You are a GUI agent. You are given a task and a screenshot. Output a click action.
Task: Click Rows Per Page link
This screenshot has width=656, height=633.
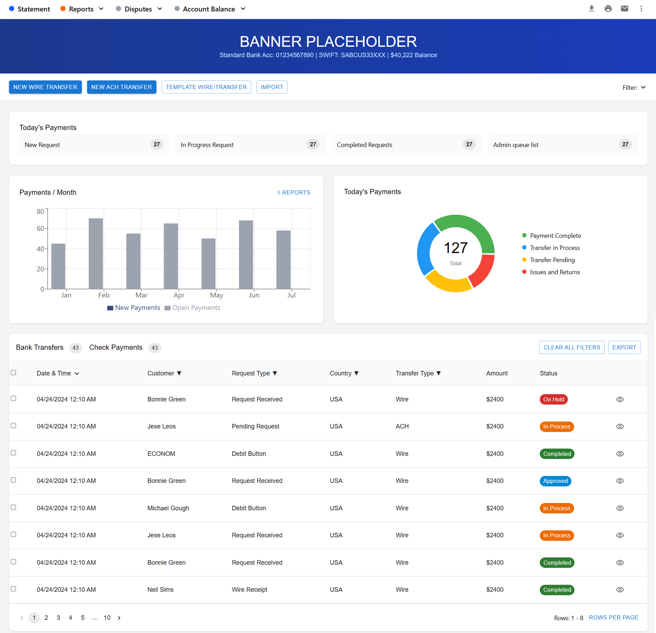pyautogui.click(x=613, y=617)
